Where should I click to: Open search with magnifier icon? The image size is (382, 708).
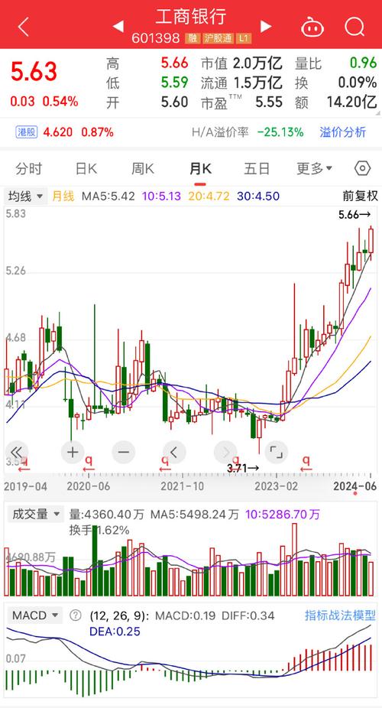click(354, 27)
